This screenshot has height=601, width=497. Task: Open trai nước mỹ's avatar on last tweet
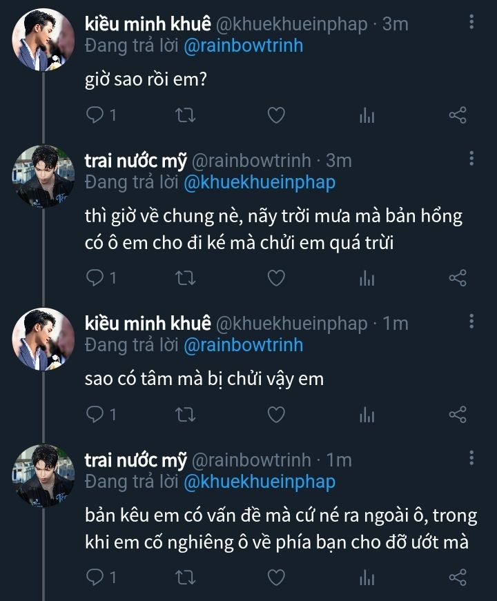click(x=44, y=475)
